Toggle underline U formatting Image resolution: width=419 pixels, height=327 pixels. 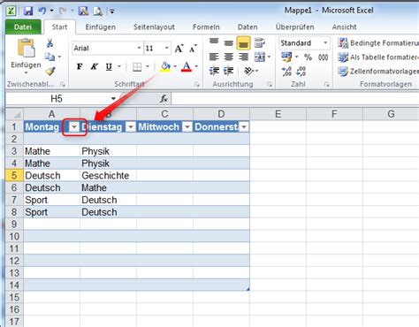click(109, 66)
